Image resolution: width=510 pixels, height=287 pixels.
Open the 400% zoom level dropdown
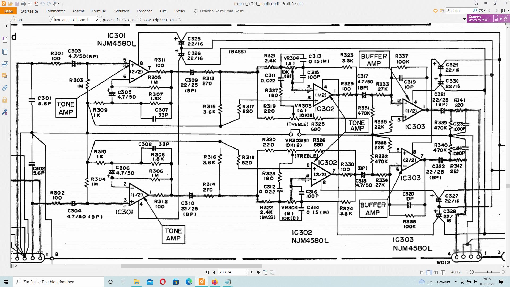467,272
